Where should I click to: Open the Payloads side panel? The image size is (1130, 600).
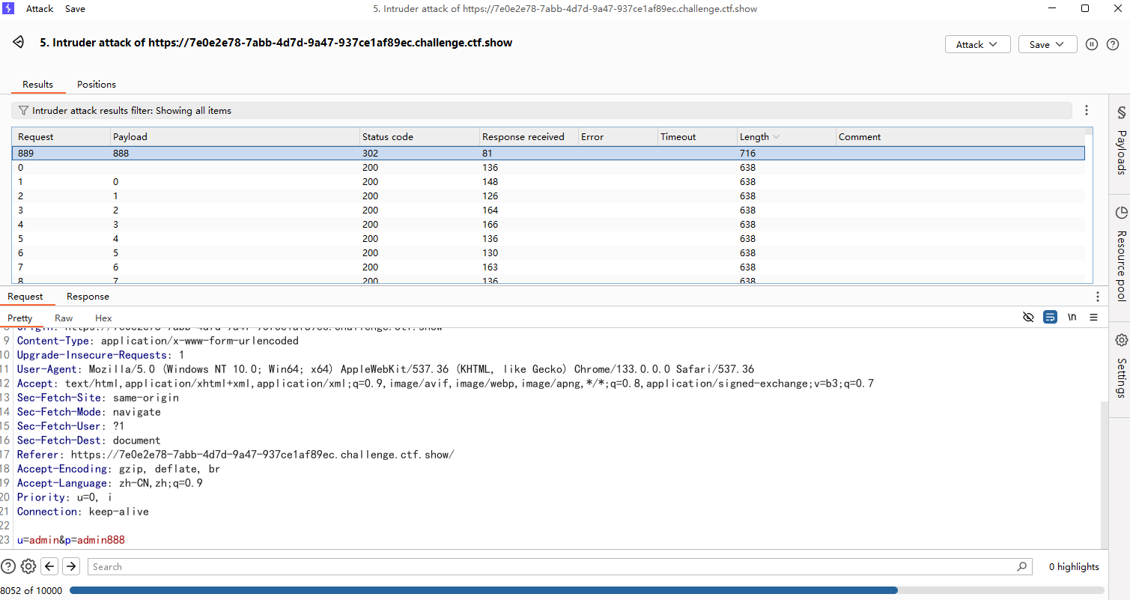tap(1121, 141)
